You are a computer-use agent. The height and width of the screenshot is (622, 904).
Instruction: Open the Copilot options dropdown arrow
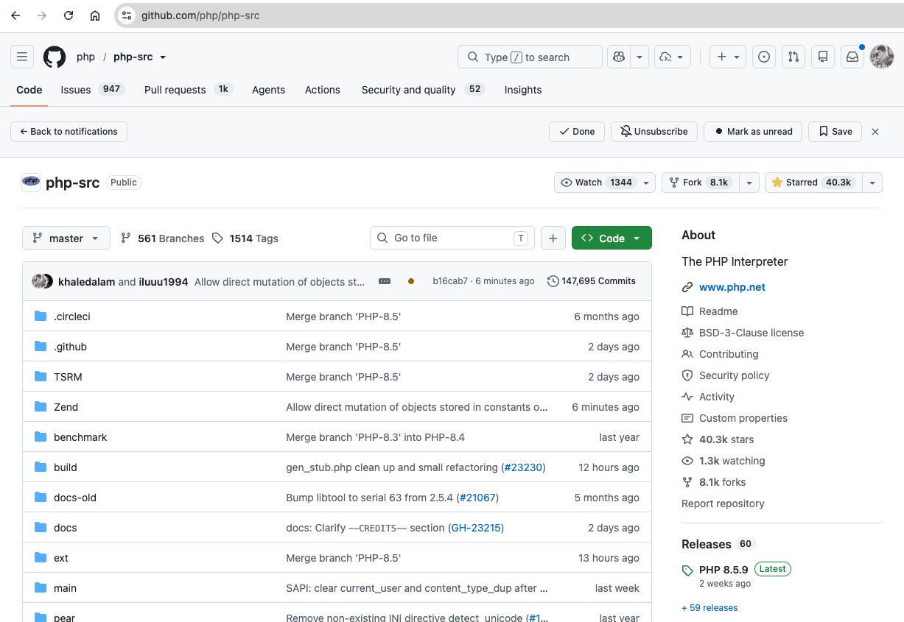coord(640,57)
